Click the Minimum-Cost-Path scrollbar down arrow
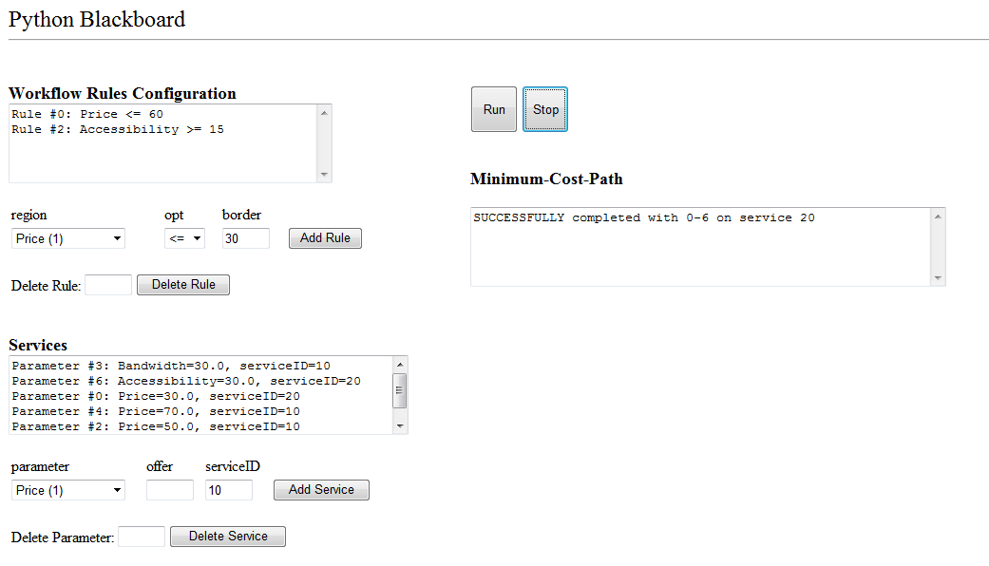Screen dimensions: 989x566 [x=938, y=278]
